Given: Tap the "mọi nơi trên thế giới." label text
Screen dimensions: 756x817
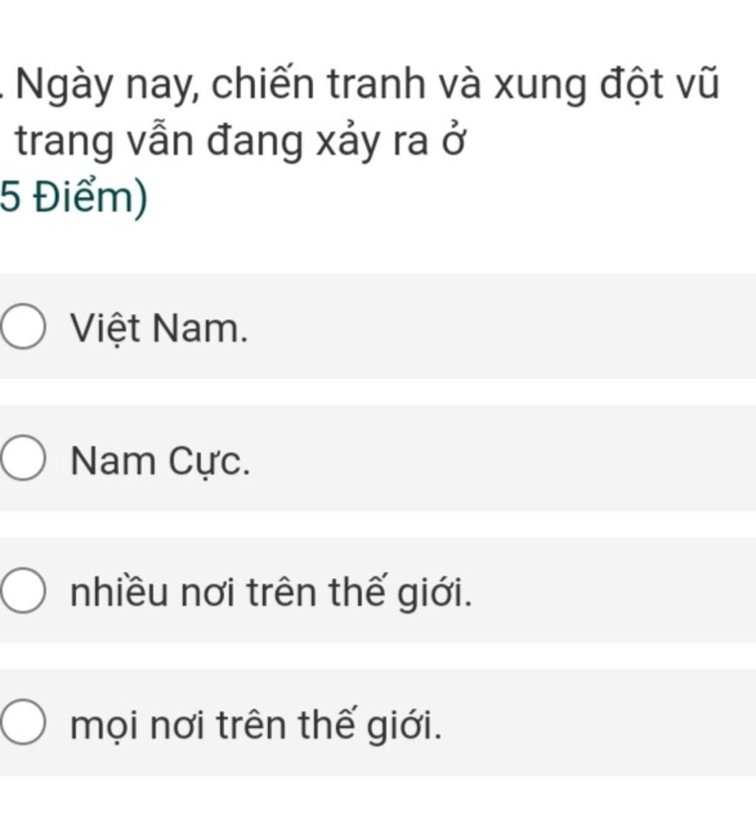Looking at the screenshot, I should [x=255, y=725].
